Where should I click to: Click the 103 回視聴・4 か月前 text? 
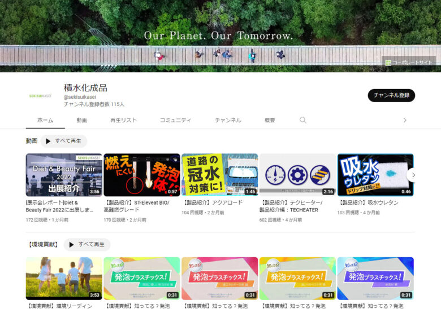click(358, 213)
